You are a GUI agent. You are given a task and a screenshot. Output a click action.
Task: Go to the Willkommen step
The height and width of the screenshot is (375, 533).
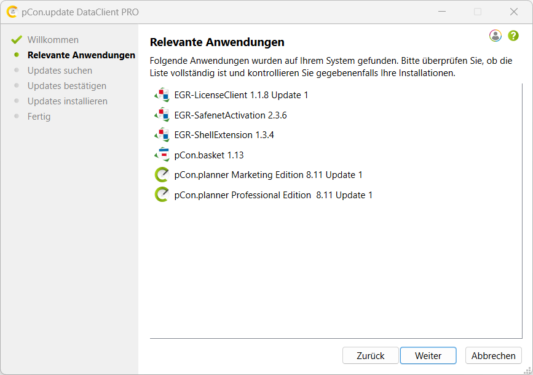click(x=53, y=40)
